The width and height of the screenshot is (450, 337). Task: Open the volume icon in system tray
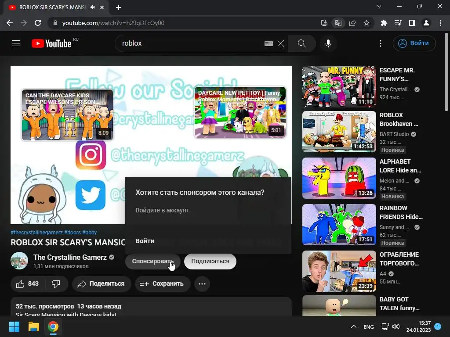point(396,326)
